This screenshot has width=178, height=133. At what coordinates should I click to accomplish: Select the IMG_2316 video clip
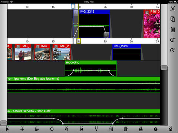[94, 24]
